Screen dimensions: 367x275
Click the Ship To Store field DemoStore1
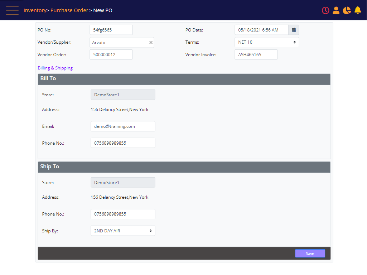pyautogui.click(x=123, y=182)
